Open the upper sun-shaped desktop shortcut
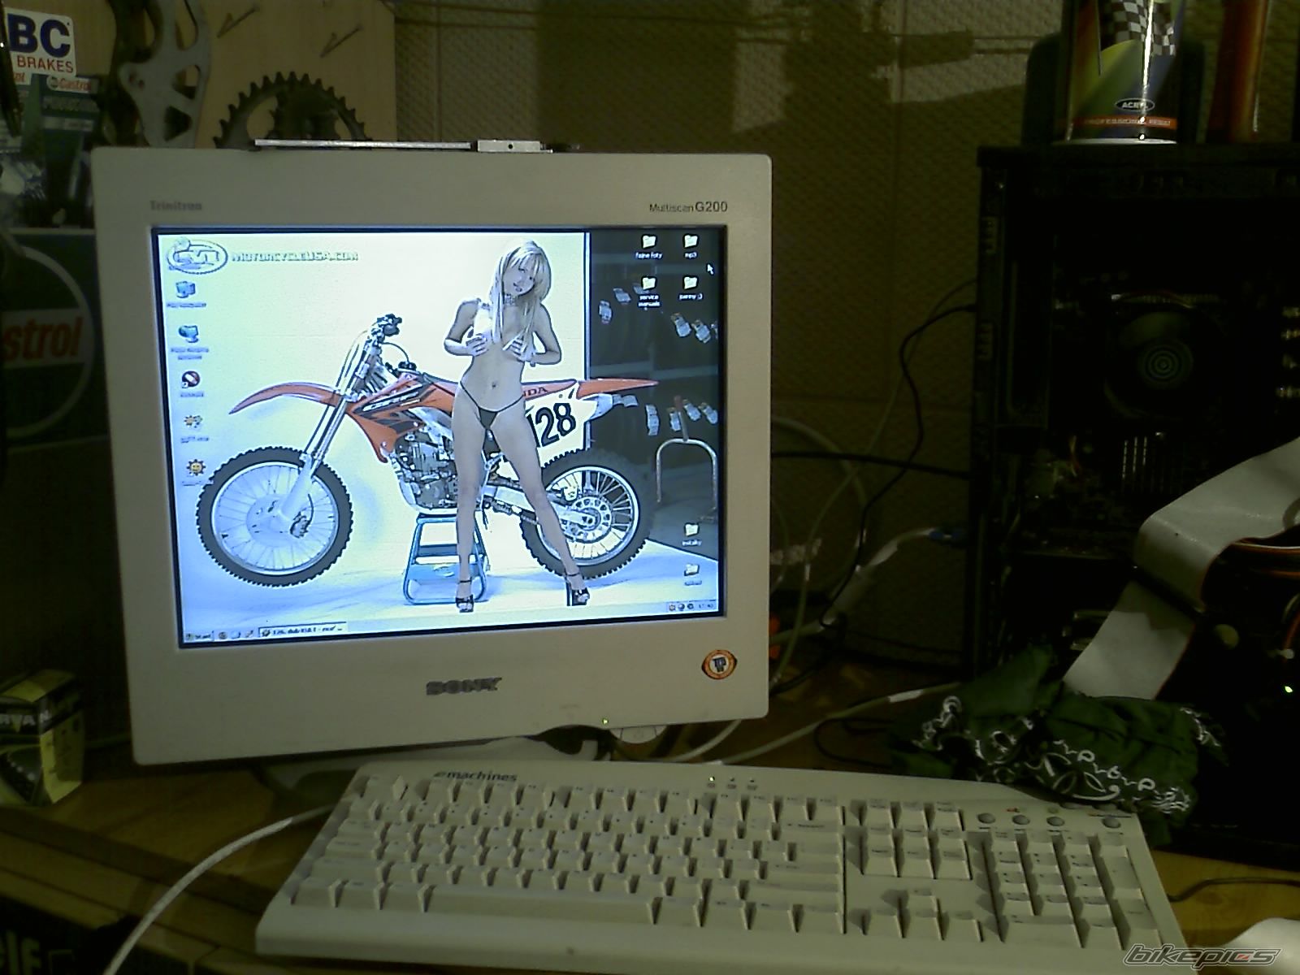Viewport: 1300px width, 975px height. (194, 422)
